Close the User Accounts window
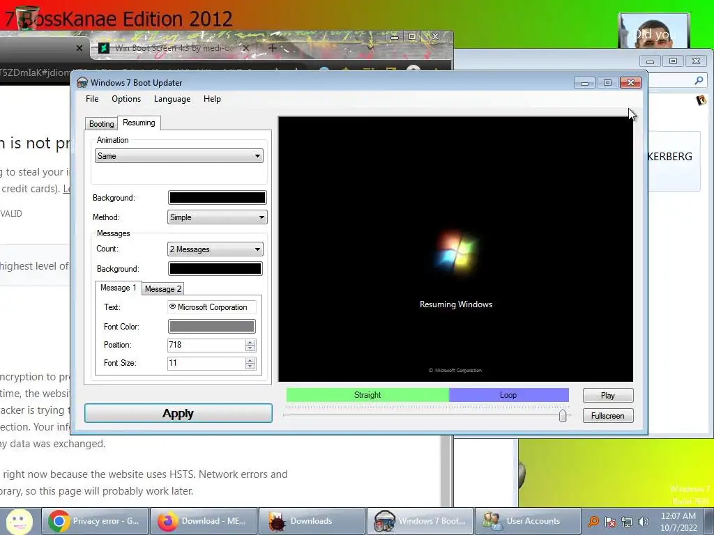Viewport: 714px width, 535px height. pyautogui.click(x=697, y=61)
